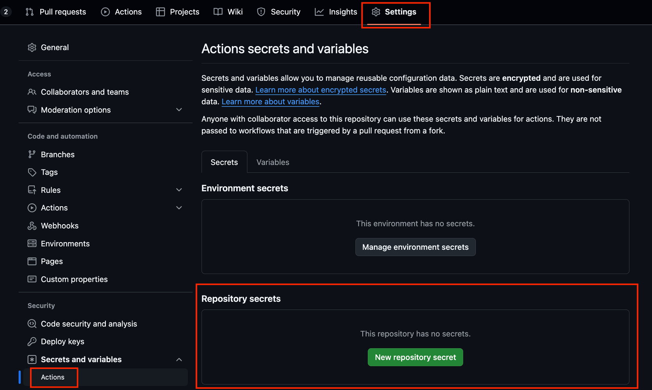Open the Webhooks icon in sidebar

coord(32,226)
